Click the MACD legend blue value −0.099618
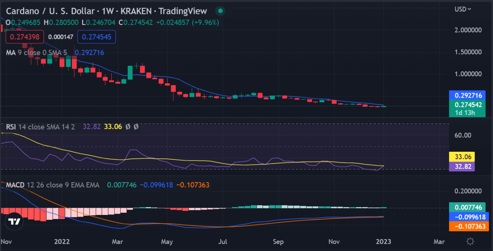The width and height of the screenshot is (493, 251). [157, 185]
